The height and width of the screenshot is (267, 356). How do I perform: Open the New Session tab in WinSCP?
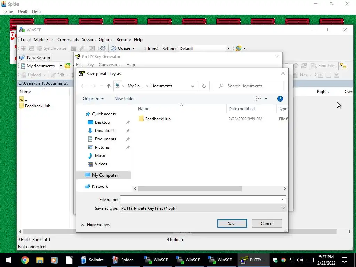click(x=35, y=58)
